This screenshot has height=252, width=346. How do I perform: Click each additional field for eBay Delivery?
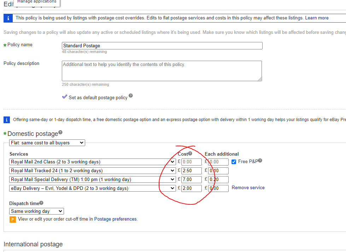pos(218,188)
